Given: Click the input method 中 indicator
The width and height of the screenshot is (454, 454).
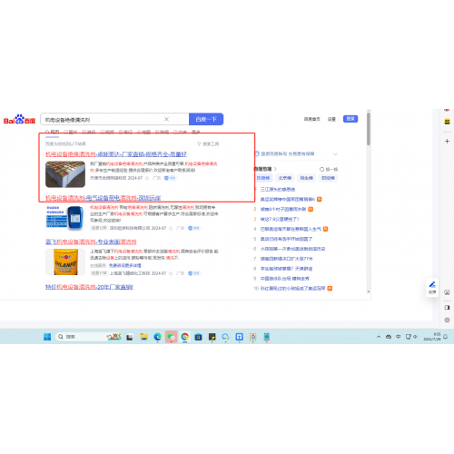Looking at the screenshot, I should [x=399, y=337].
